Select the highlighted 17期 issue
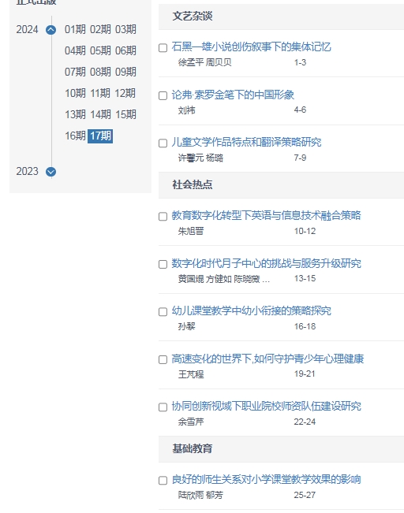This screenshot has width=404, height=513. (100, 136)
